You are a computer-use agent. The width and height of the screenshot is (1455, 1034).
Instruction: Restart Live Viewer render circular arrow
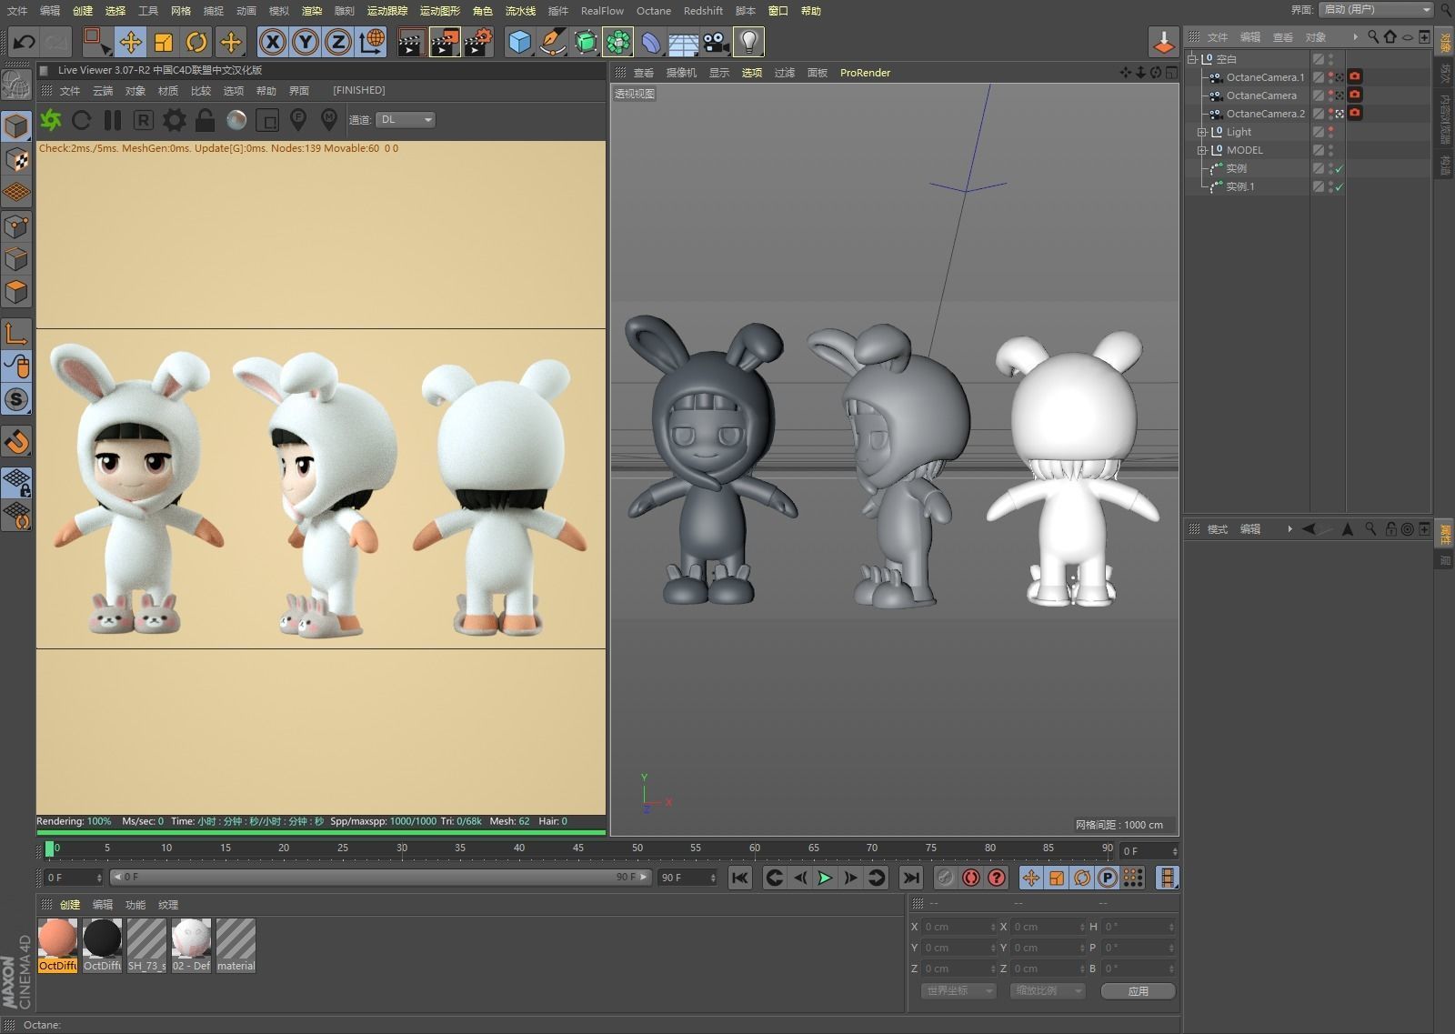point(81,120)
